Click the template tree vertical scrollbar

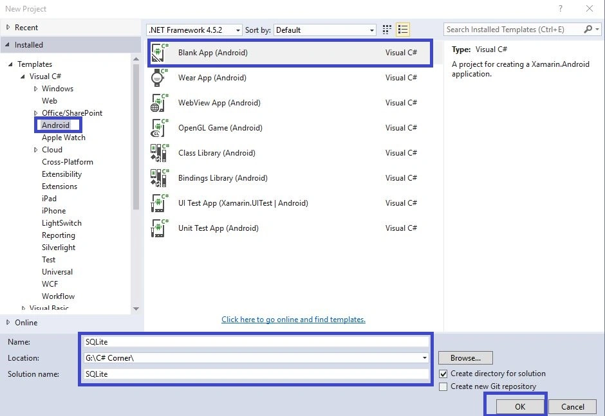tap(136, 137)
